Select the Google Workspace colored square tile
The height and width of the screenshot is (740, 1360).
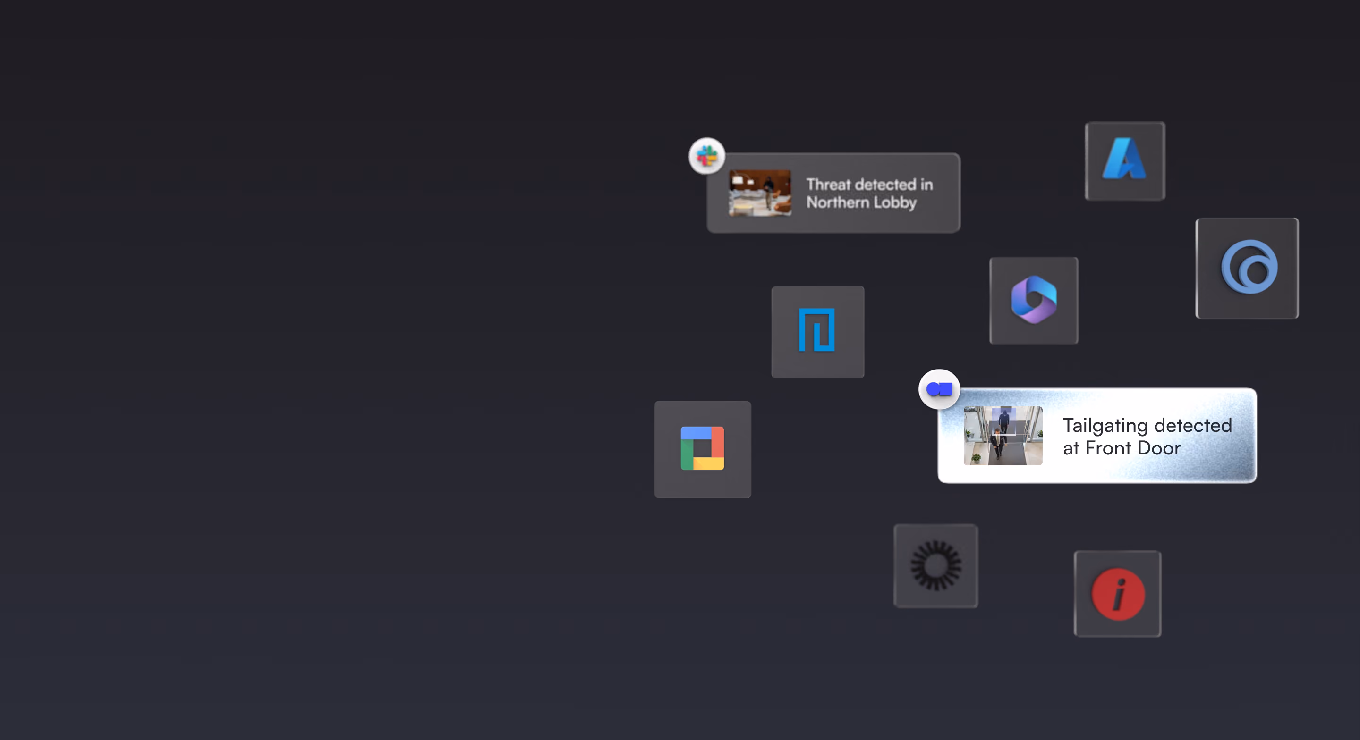tap(703, 449)
